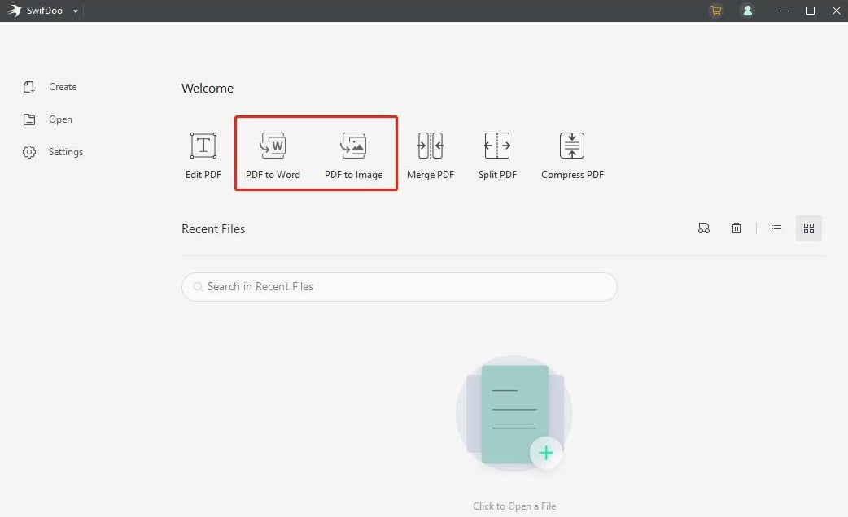This screenshot has width=848, height=517.
Task: Expand the SwifDoo title bar dropdown
Action: click(75, 11)
